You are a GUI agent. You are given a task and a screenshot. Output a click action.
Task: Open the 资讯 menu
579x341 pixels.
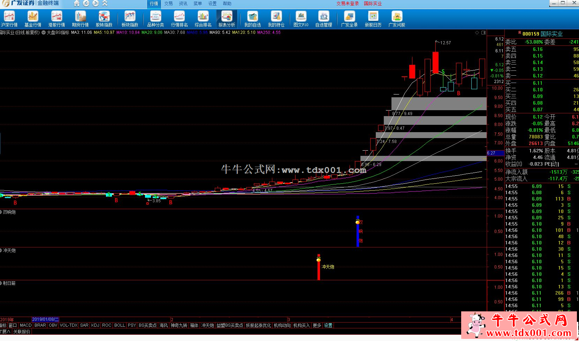(183, 3)
